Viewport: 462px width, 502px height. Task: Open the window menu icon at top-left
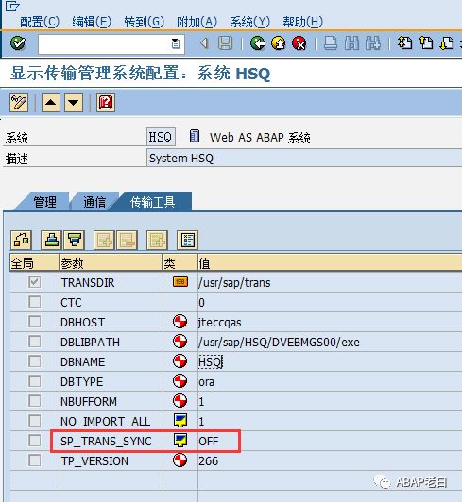point(13,6)
